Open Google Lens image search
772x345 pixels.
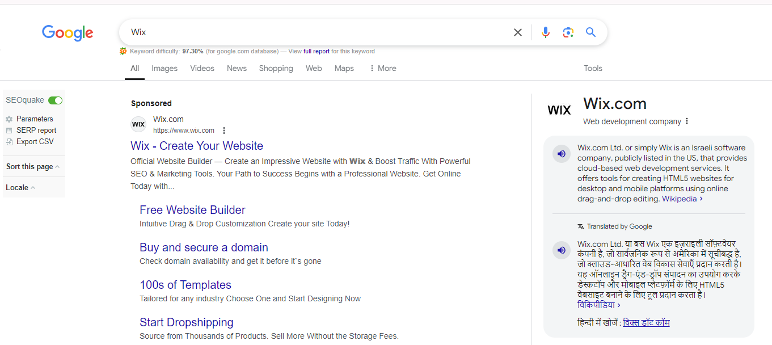pos(568,32)
